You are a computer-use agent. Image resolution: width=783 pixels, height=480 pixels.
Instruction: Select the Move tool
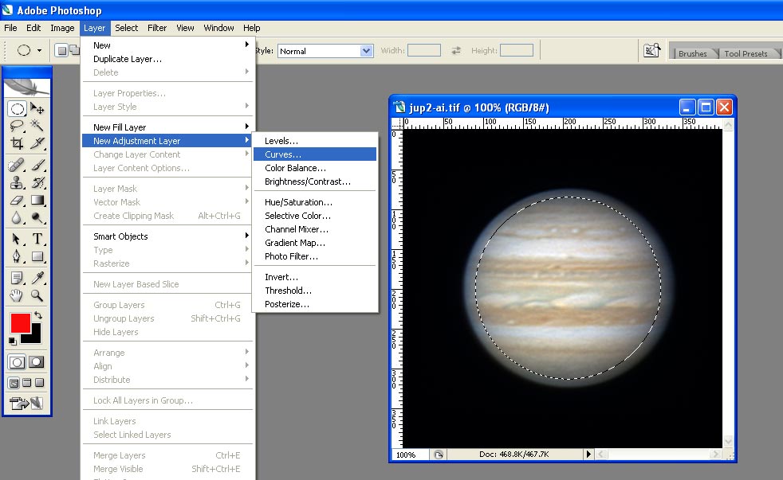(37, 109)
